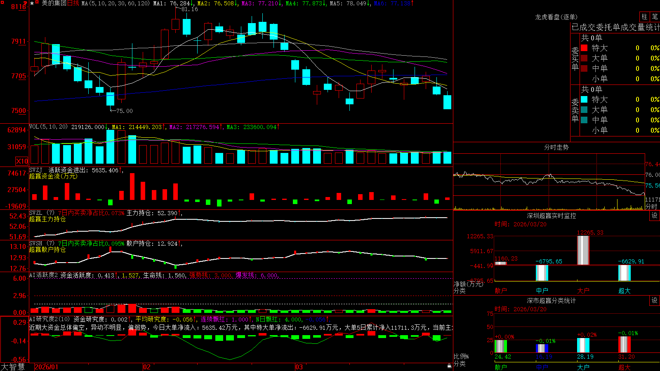Click the 31.20 超大 ratio bar
Screen dimensions: 660x371
pyautogui.click(x=625, y=345)
